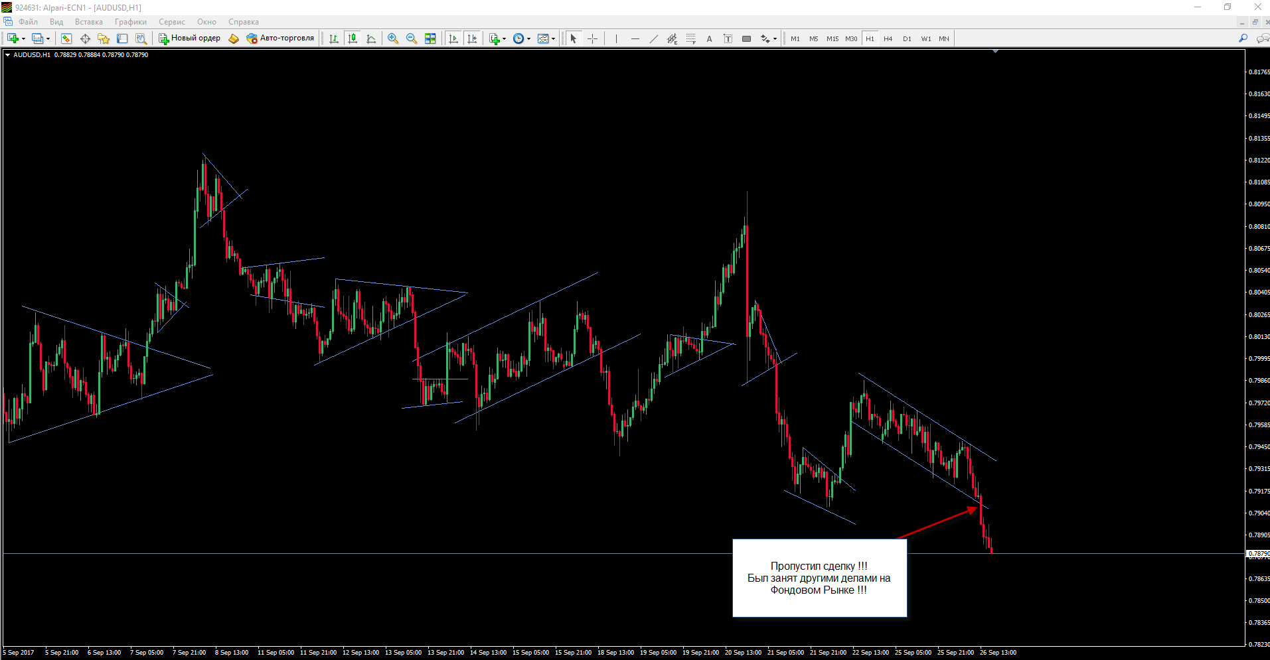Open the Data Window crosshair icon
The height and width of the screenshot is (660, 1270).
pyautogui.click(x=85, y=38)
